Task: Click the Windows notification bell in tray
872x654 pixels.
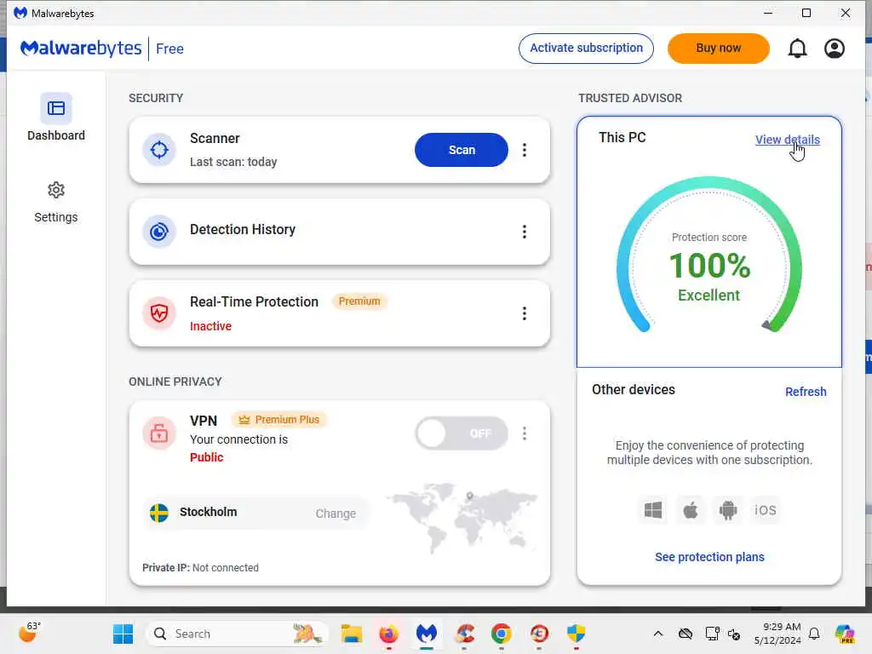Action: click(814, 634)
